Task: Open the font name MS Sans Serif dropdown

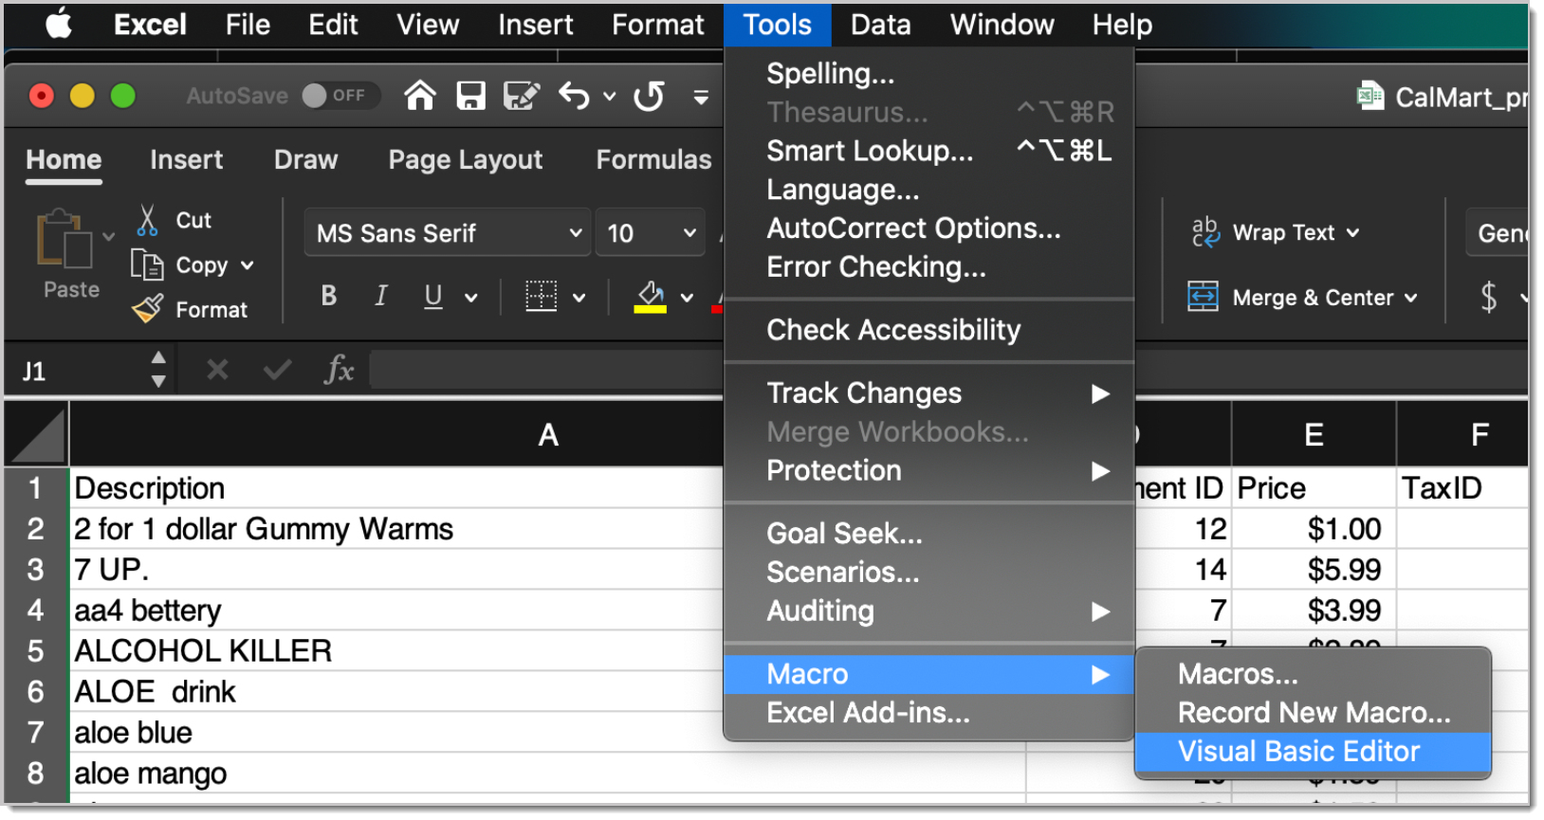Action: 575,233
